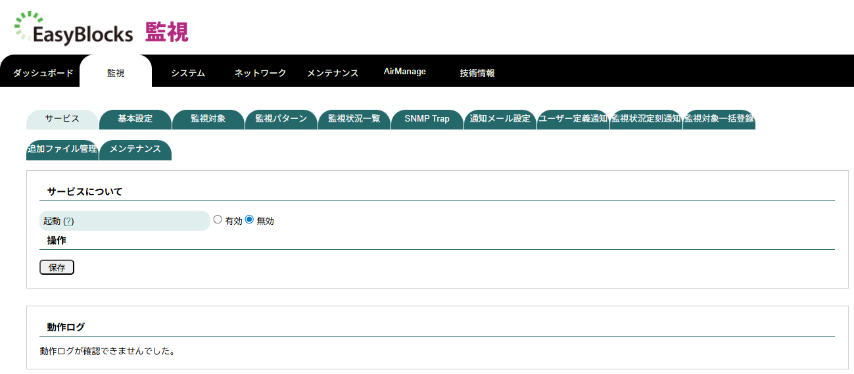Viewport: 854px width, 374px height.
Task: Select the 監視パターン tab
Action: click(281, 119)
